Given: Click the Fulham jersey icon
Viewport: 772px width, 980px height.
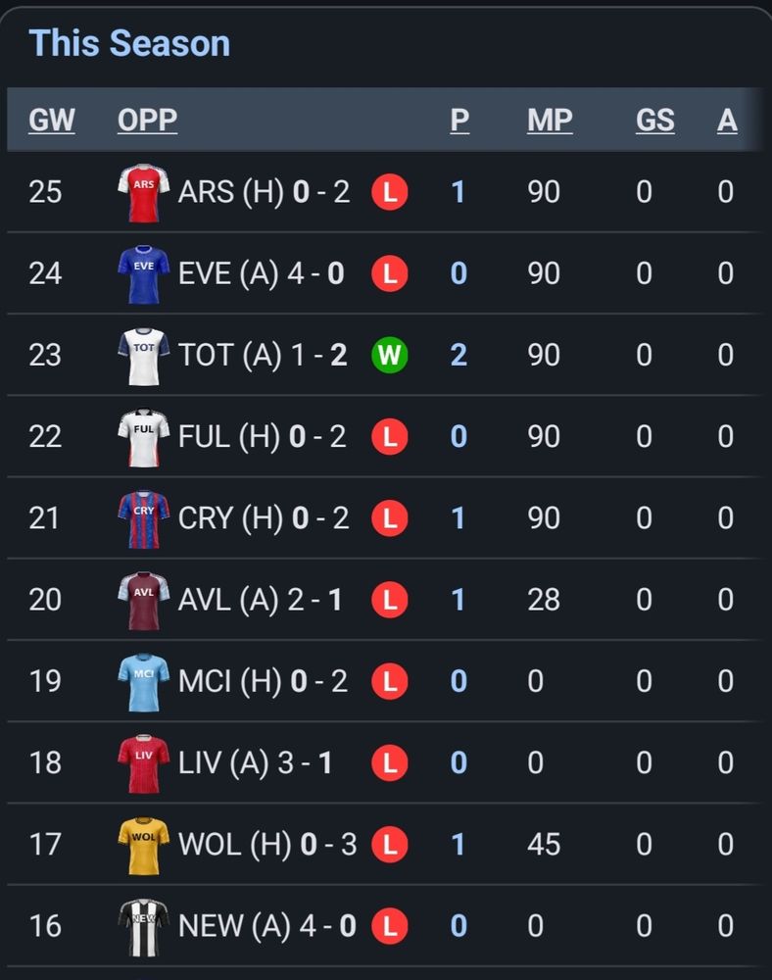Looking at the screenshot, I should pos(144,437).
